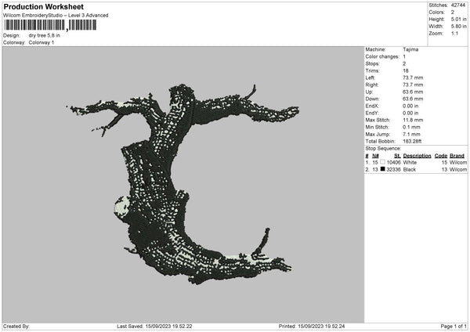470x332 pixels.
Task: Click the Height value 5.01 in
Action: pyautogui.click(x=458, y=19)
